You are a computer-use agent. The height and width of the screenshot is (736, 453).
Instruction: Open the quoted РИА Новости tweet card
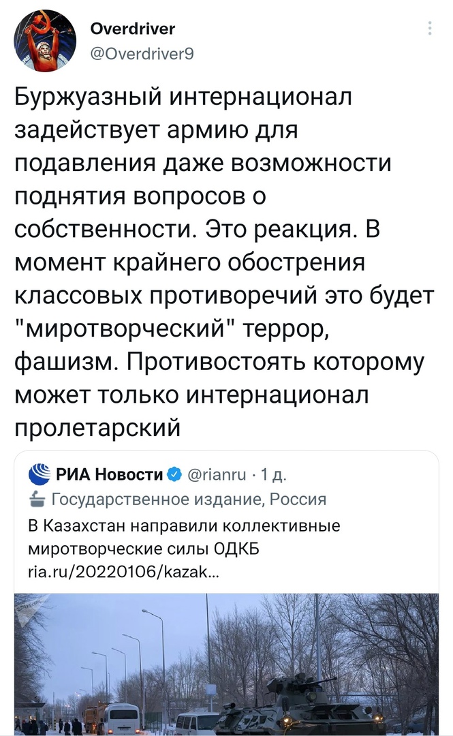(x=226, y=594)
